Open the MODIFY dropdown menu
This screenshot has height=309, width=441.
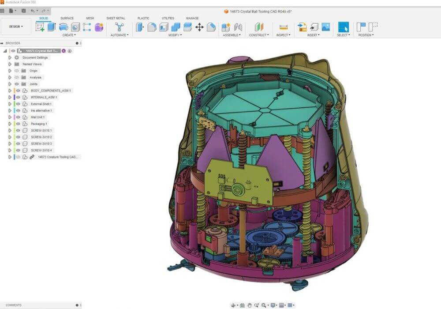coord(175,35)
